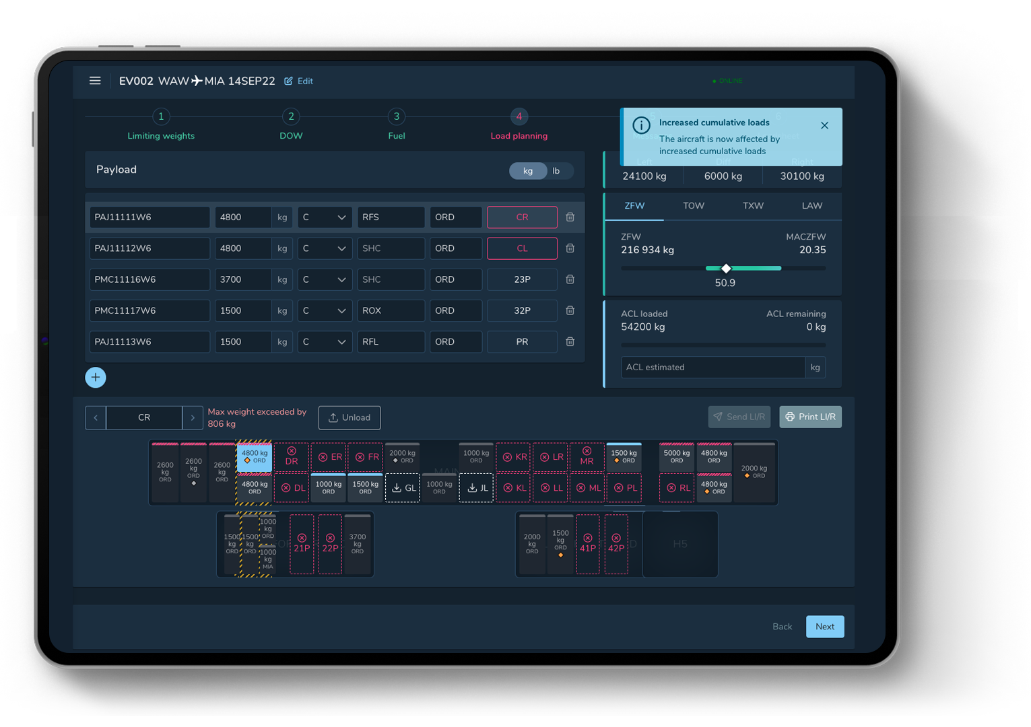The width and height of the screenshot is (1031, 727).
Task: Dismiss the cumulative loads notification
Action: pyautogui.click(x=824, y=126)
